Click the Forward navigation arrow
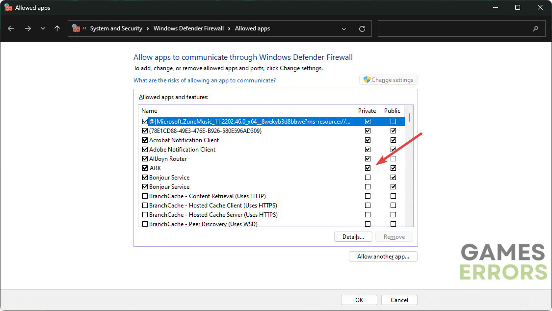The image size is (552, 311). [27, 28]
